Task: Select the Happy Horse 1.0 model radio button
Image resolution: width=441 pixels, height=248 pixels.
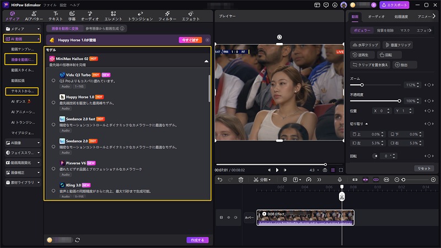Action: (53, 103)
